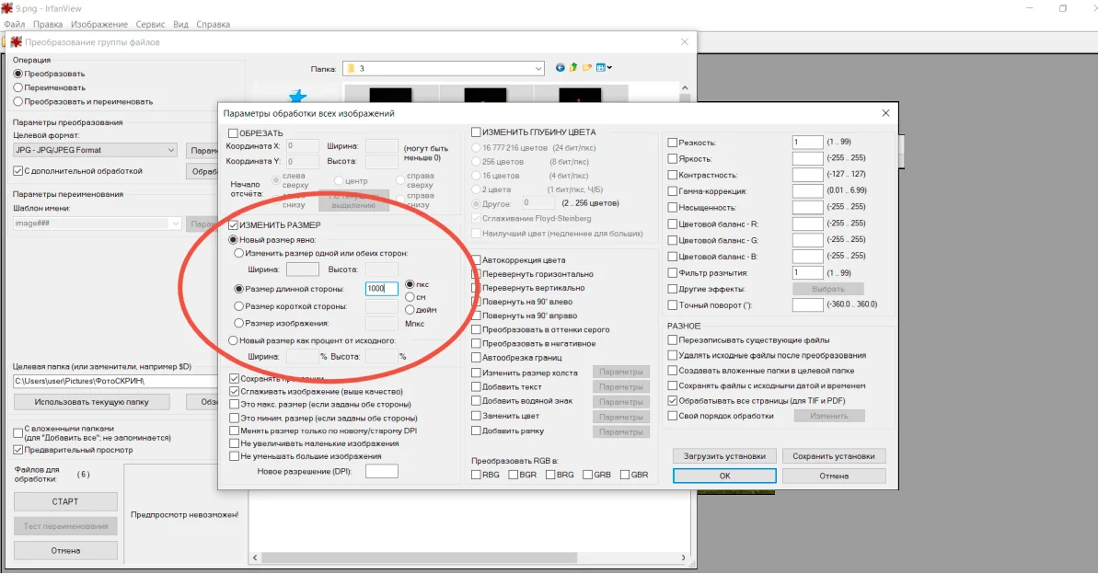Go up one folder level icon
This screenshot has width=1098, height=574.
coord(573,68)
